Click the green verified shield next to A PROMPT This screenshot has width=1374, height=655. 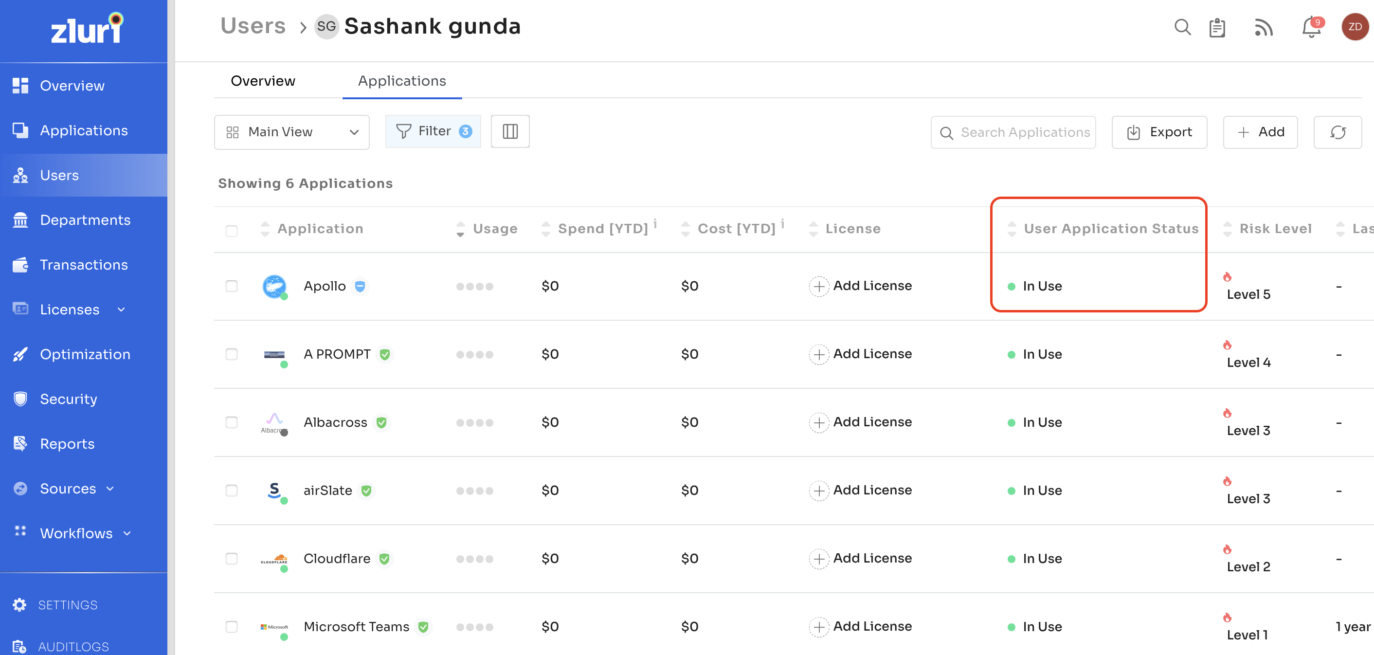(384, 354)
